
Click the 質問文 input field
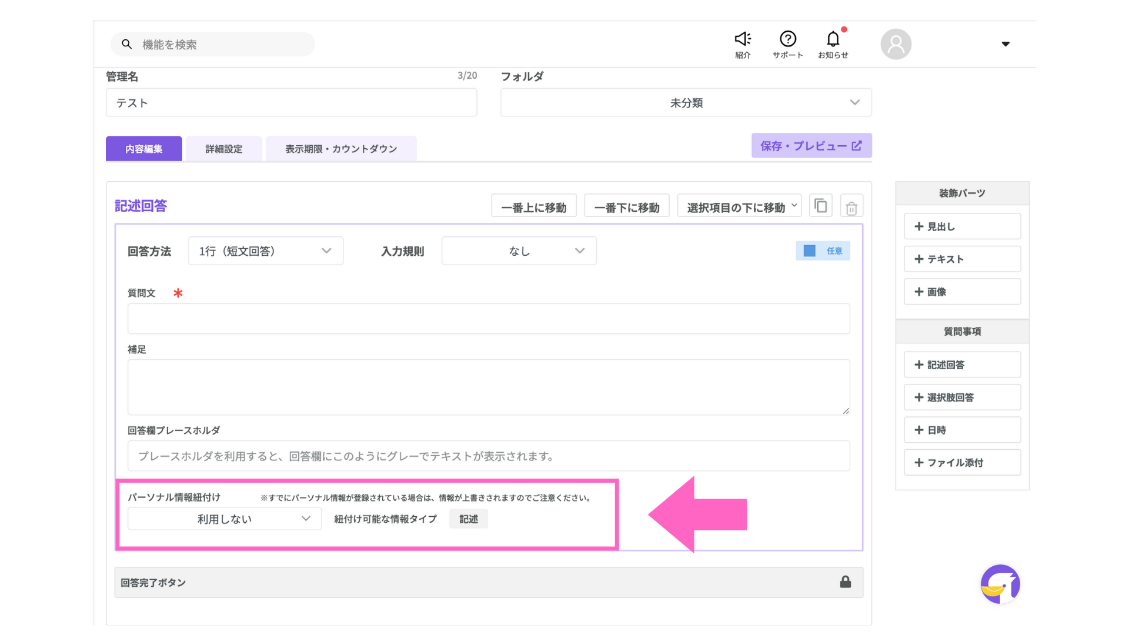488,319
